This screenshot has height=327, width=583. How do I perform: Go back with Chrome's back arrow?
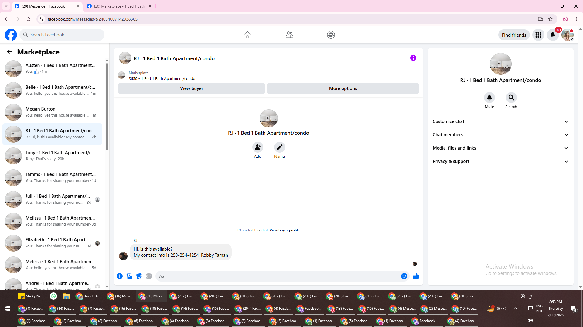[x=7, y=19]
